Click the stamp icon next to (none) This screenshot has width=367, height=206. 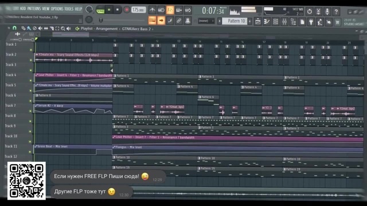[x=188, y=21]
